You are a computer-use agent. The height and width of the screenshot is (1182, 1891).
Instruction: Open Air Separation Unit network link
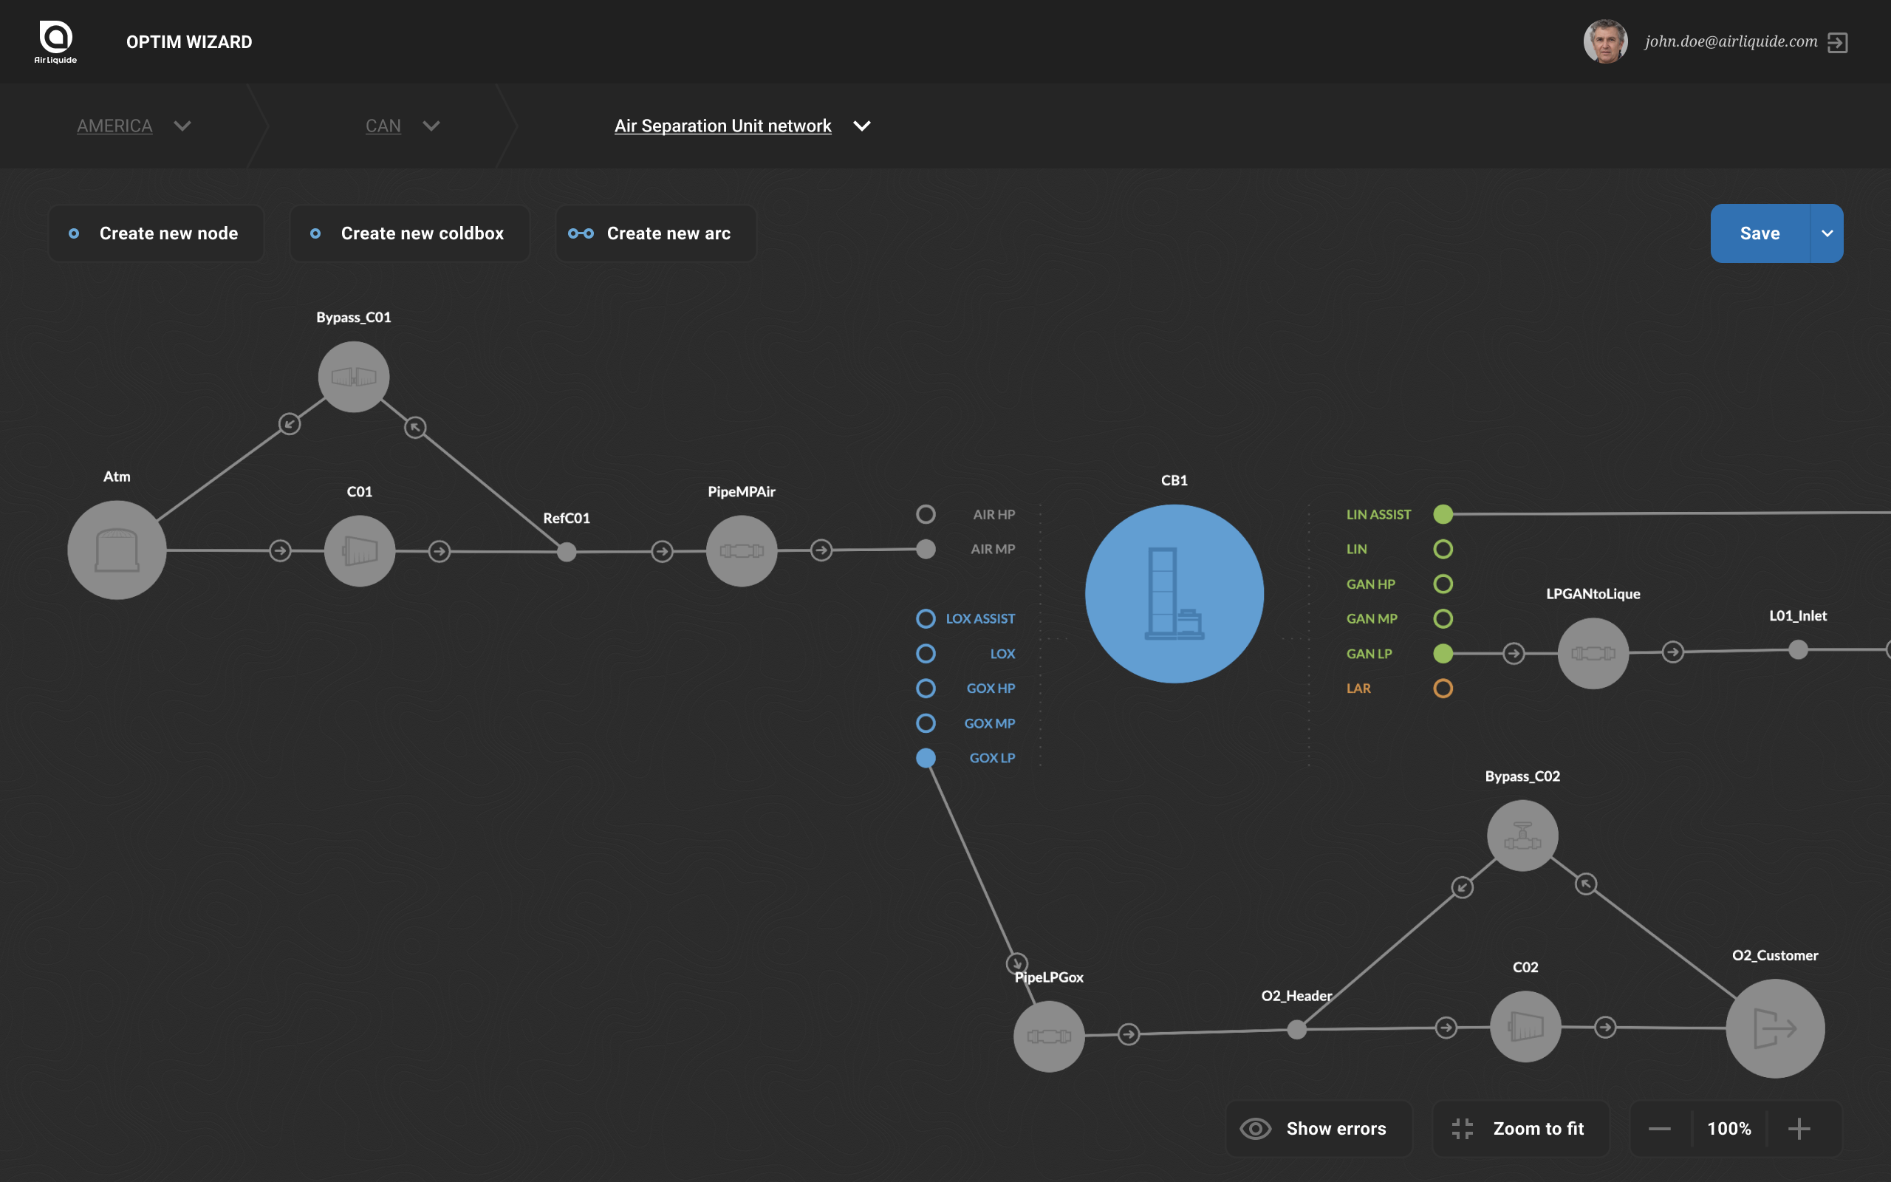coord(723,126)
